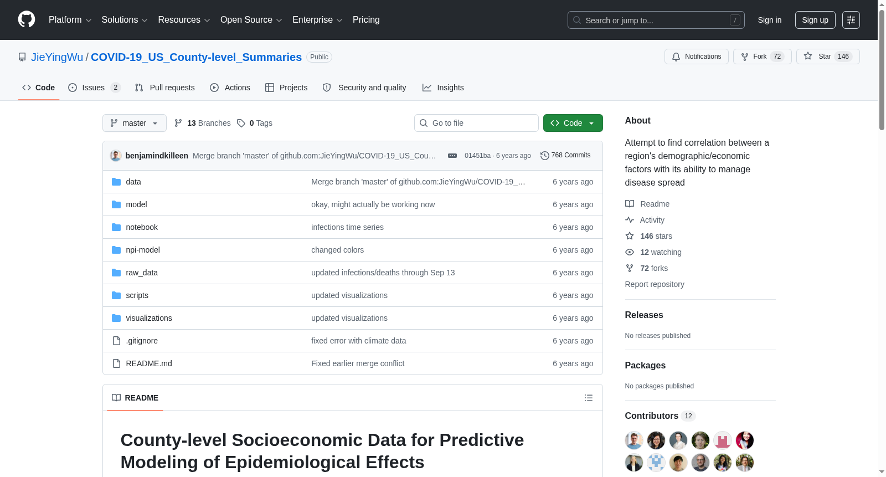Click the Go to file search field
886x477 pixels.
pos(476,123)
